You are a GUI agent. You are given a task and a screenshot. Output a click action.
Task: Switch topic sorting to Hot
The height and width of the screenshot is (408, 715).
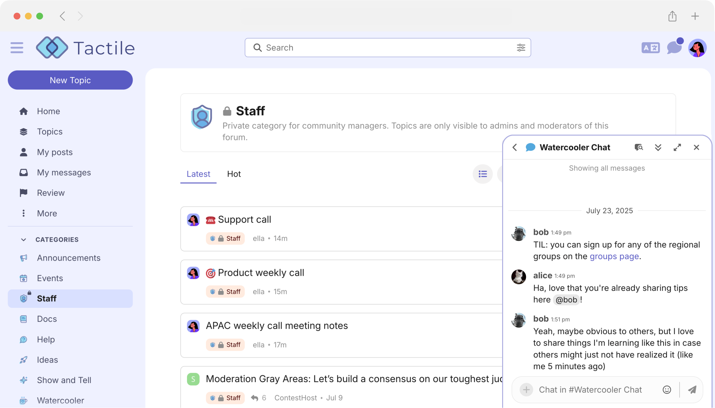(234, 174)
